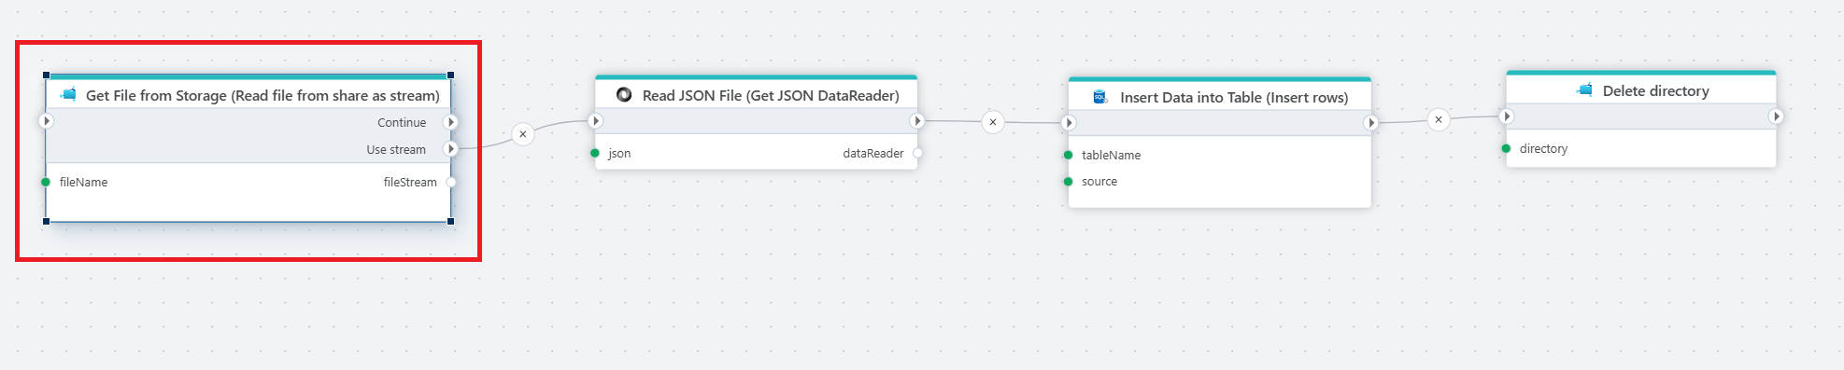Remove connection between Use stream and Read JSON File
Viewport: 1844px width, 370px height.
(x=523, y=134)
